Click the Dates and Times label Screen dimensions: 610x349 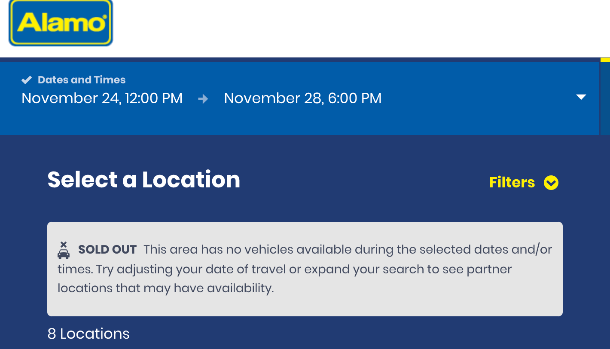[82, 80]
